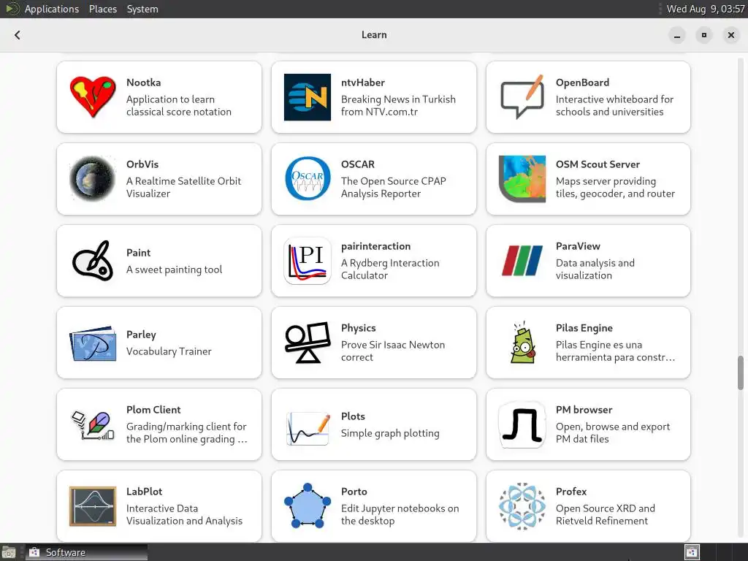
Task: Minimize the Software window
Action: [677, 35]
